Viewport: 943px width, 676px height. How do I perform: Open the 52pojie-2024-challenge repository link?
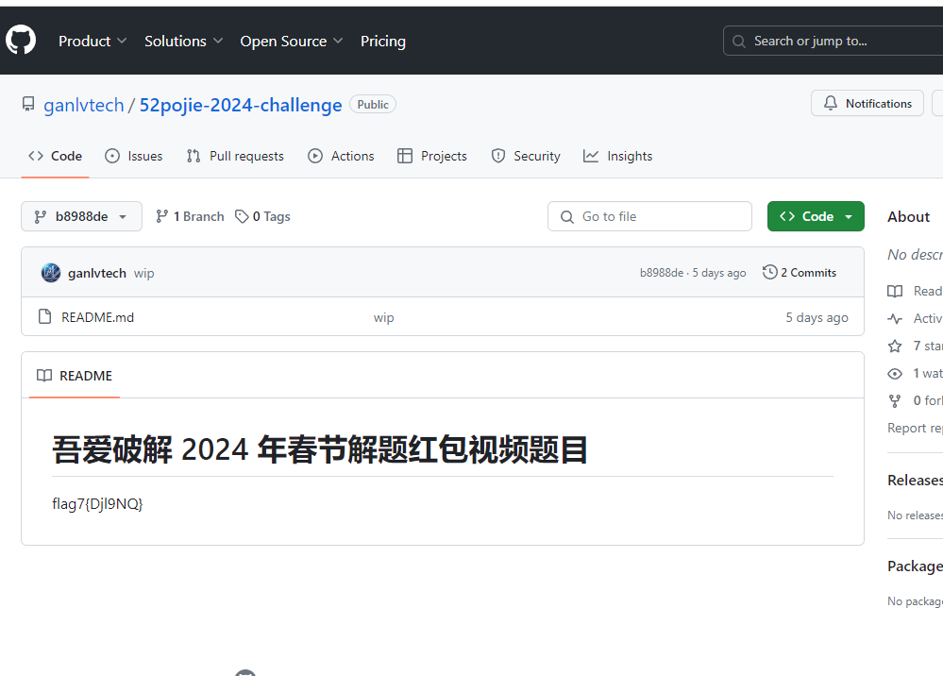click(x=241, y=105)
